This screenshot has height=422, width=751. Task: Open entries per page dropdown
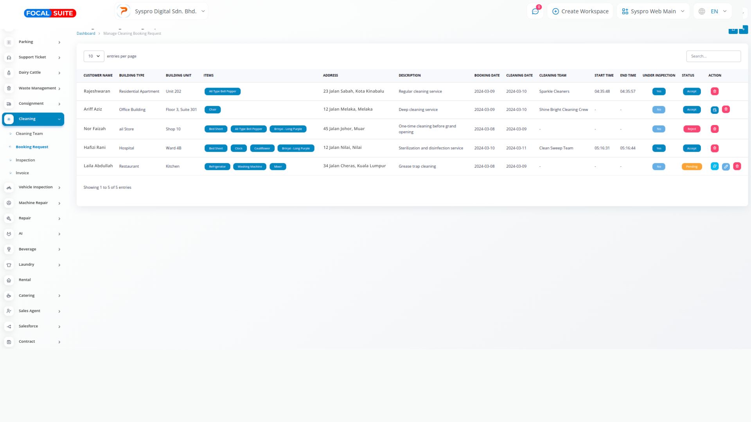click(94, 56)
